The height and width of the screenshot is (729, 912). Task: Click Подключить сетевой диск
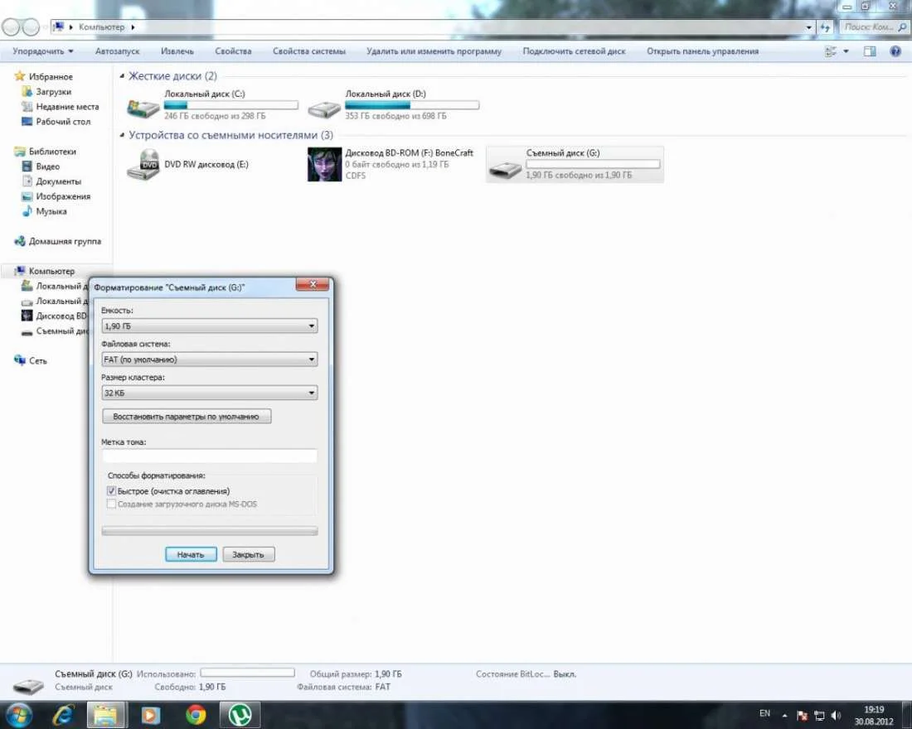point(574,51)
